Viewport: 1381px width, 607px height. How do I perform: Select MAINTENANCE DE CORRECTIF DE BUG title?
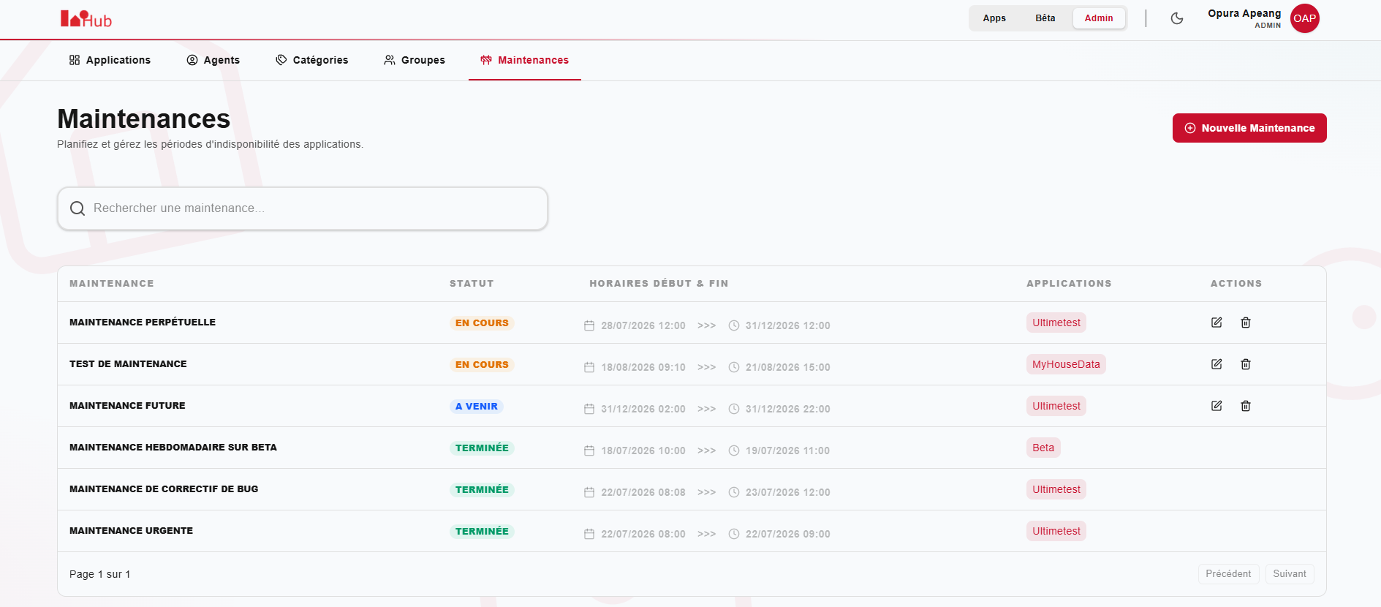pos(164,489)
